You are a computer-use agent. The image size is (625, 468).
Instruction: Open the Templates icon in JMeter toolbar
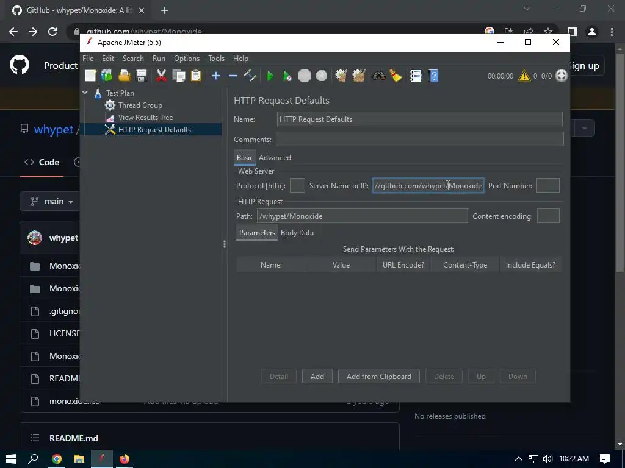click(x=107, y=76)
